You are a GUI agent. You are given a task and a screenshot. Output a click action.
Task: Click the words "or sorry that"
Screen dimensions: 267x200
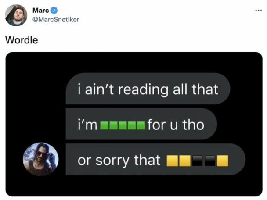click(x=119, y=161)
